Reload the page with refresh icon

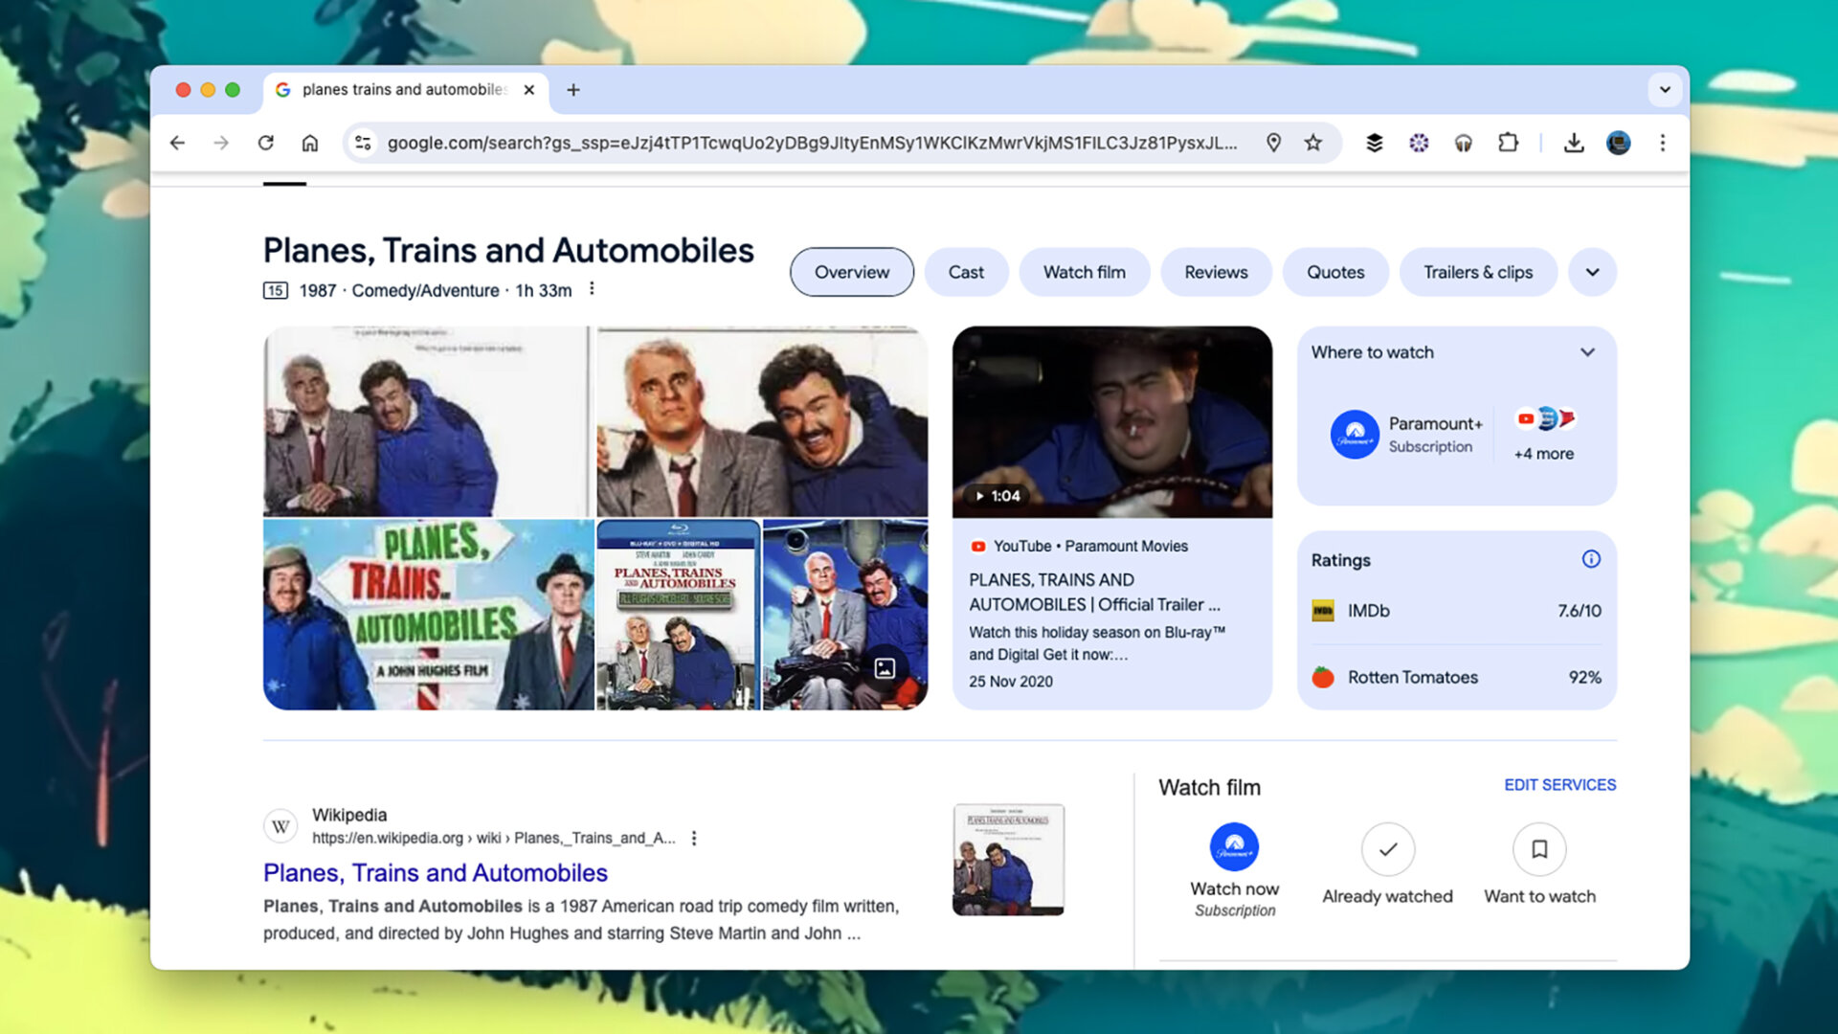266,143
